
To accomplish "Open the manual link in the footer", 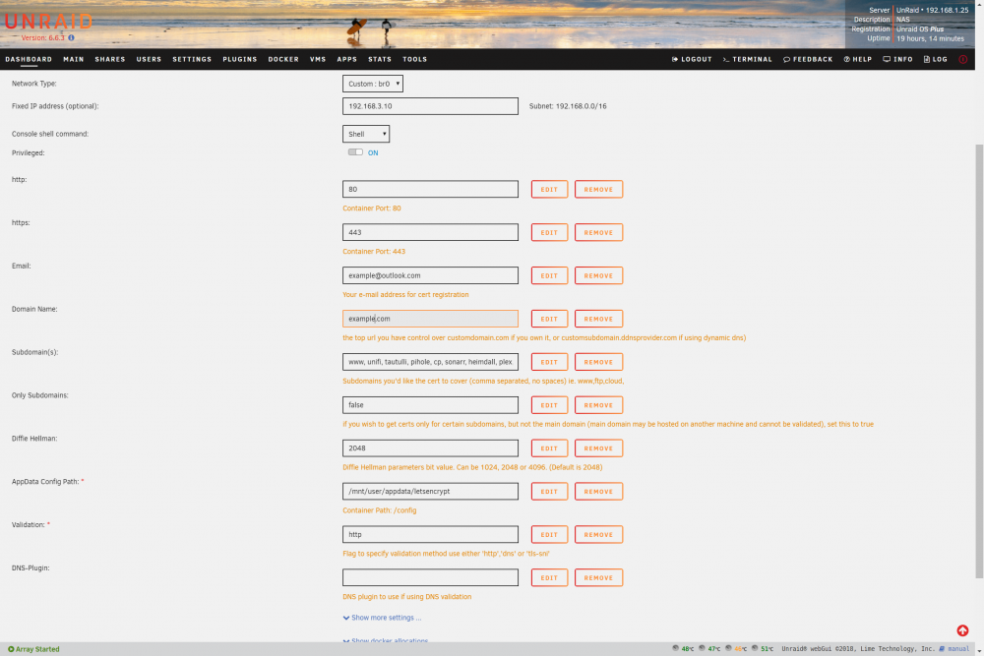I will pos(953,648).
